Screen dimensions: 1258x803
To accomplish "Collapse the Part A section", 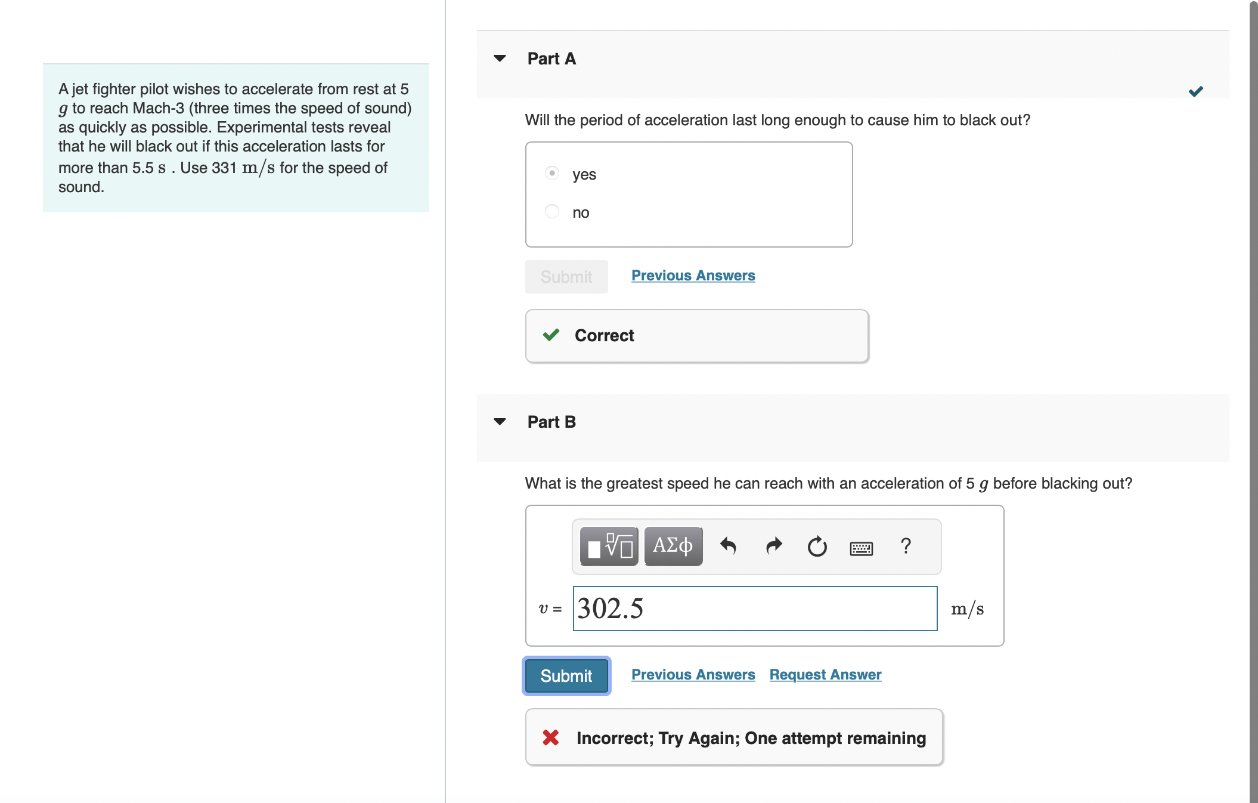I will pyautogui.click(x=500, y=57).
